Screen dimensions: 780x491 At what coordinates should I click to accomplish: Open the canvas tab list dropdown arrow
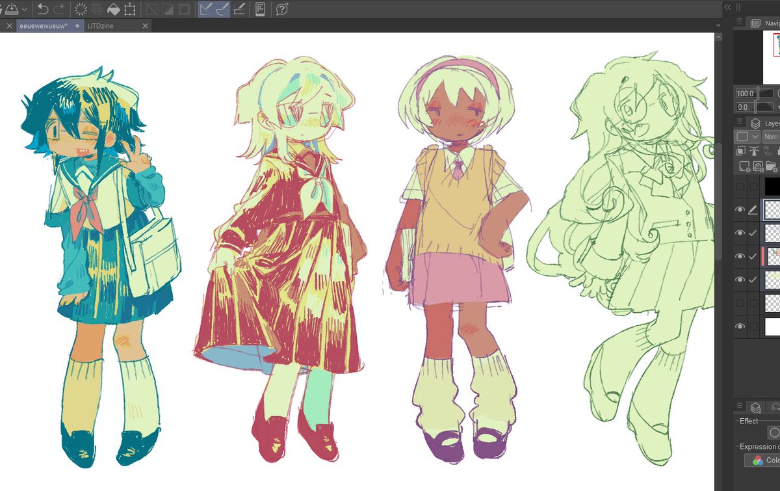coord(718,25)
